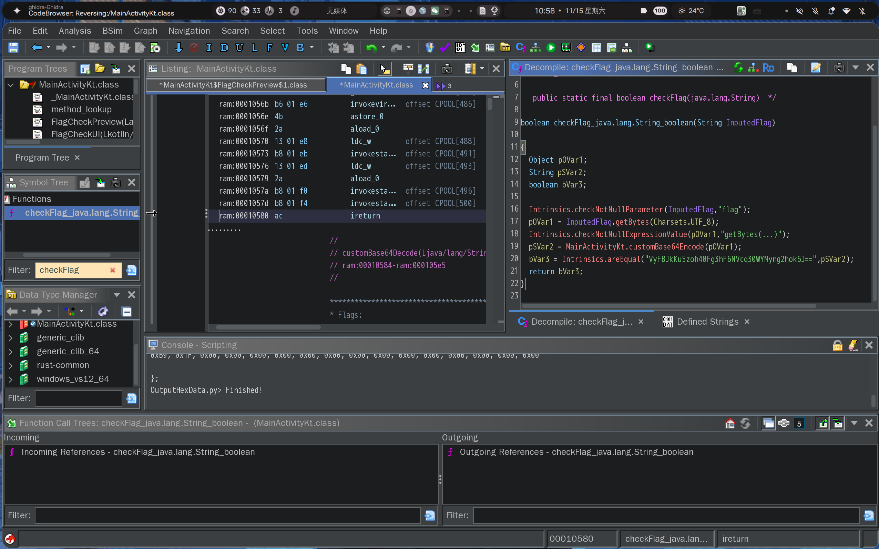Toggle the Console scroll lock icon

(x=837, y=345)
